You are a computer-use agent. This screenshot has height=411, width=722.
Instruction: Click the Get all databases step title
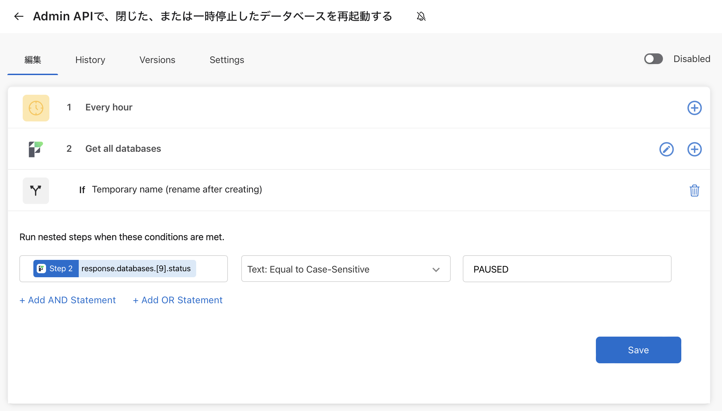[x=123, y=149]
